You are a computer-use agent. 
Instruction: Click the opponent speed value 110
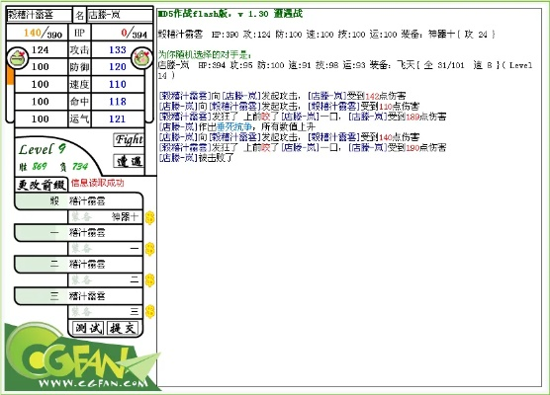118,84
